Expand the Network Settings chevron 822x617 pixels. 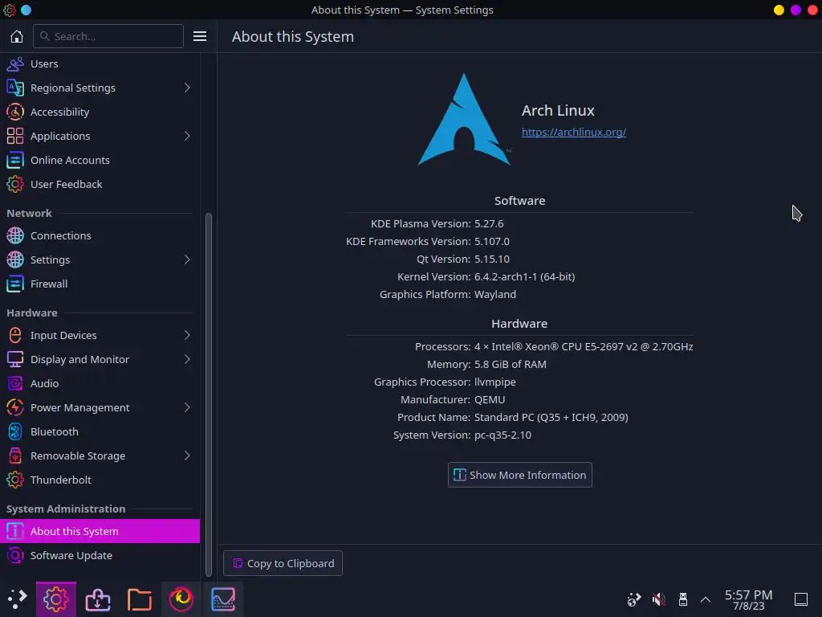tap(187, 259)
